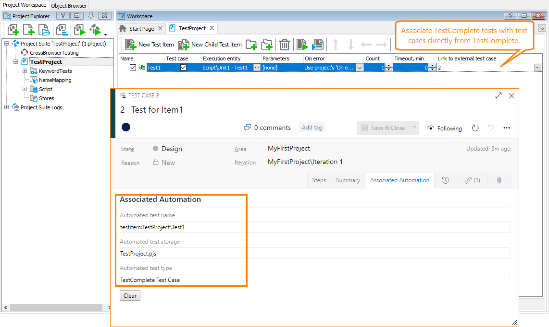Click the New Child Test Item icon
Viewport: 549px width, 327px height.
pyautogui.click(x=183, y=45)
